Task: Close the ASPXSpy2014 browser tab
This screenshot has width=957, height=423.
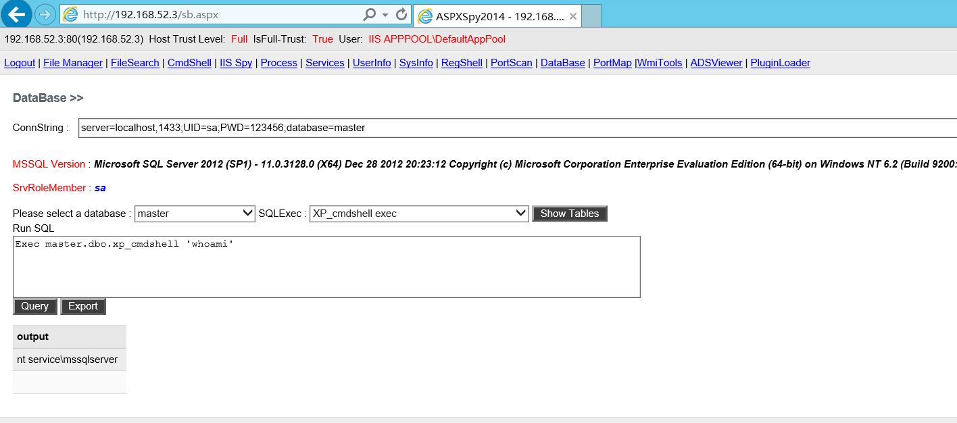Action: coord(573,16)
